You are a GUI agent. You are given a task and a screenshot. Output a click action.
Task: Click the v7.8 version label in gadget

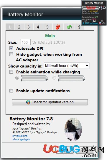tap(104, 23)
